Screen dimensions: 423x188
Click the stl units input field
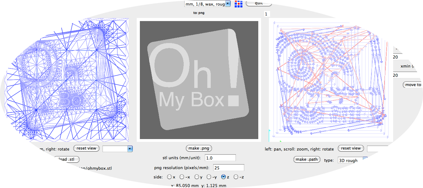220,158
